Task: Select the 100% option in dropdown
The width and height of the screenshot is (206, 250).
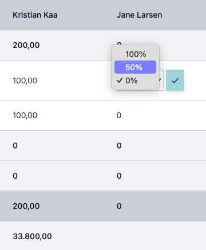Action: click(135, 54)
